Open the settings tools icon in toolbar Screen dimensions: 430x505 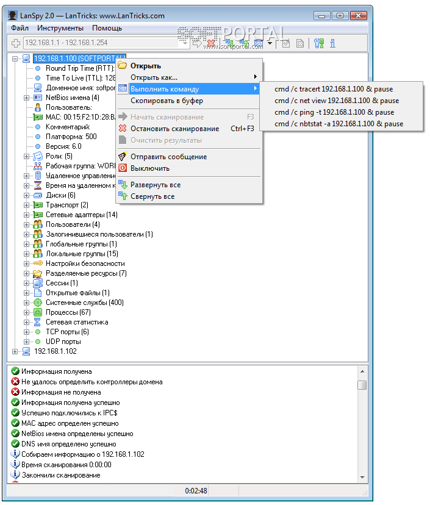click(x=319, y=43)
